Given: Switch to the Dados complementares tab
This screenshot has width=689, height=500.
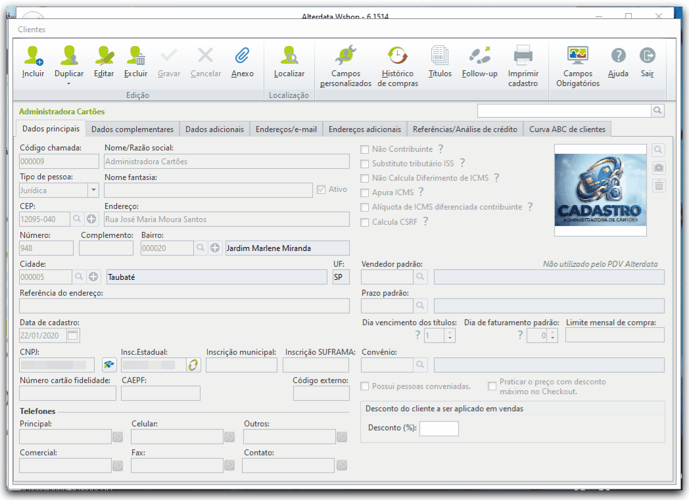Looking at the screenshot, I should pyautogui.click(x=132, y=129).
